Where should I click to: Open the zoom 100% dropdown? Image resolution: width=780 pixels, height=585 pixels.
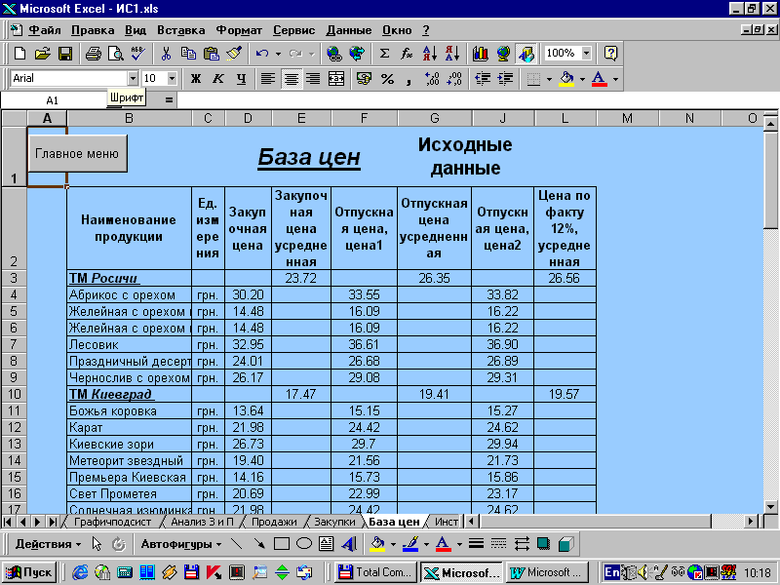[x=586, y=54]
